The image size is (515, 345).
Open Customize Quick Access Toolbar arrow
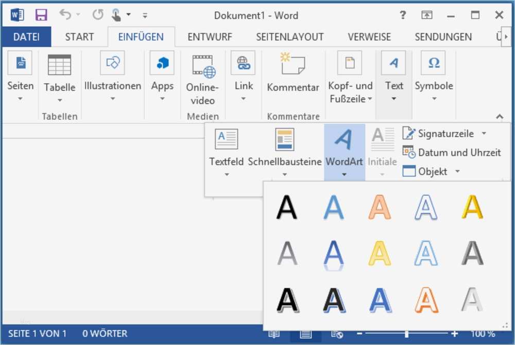click(145, 15)
